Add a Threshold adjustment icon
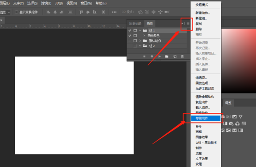Screen dimensions: 256x167 (228, 130)
